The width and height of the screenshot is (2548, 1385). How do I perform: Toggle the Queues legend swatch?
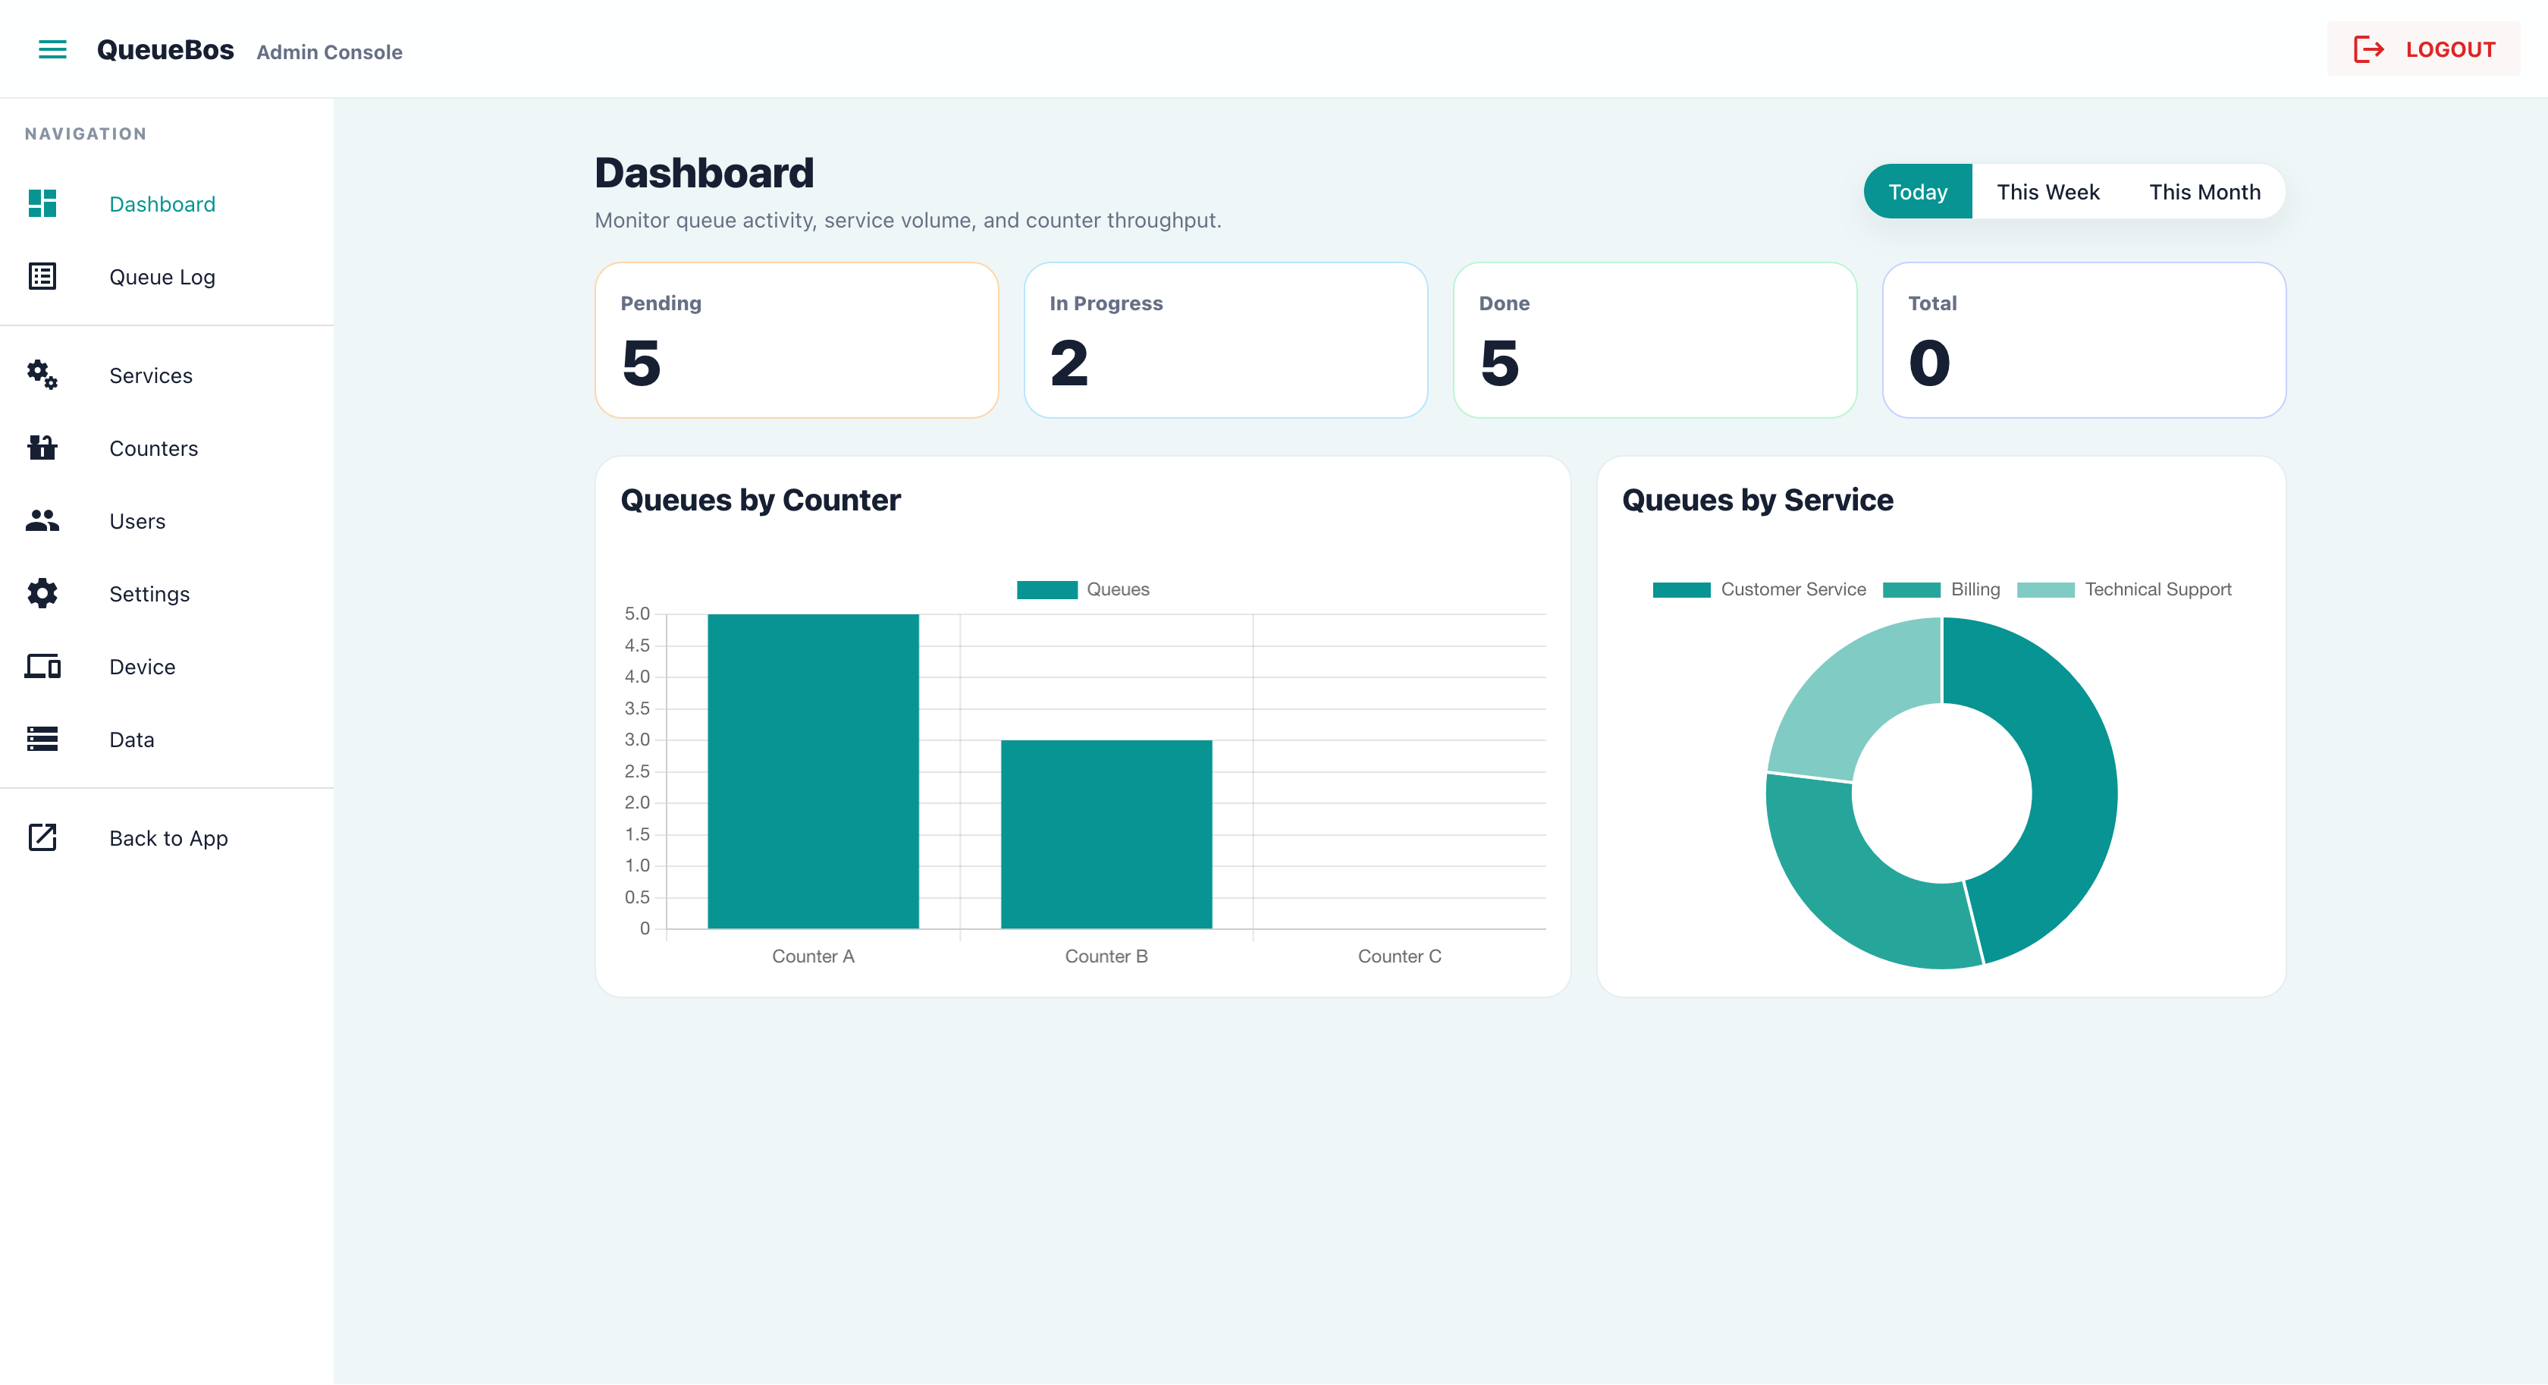[1046, 589]
